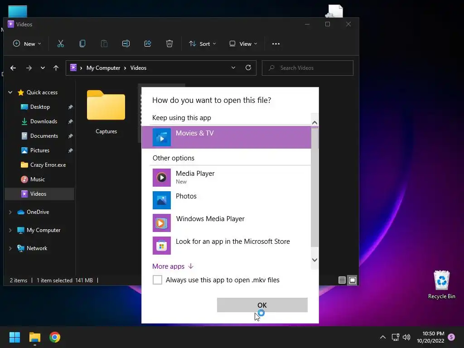Collapse the Quick access tree
The width and height of the screenshot is (464, 348).
tap(10, 92)
